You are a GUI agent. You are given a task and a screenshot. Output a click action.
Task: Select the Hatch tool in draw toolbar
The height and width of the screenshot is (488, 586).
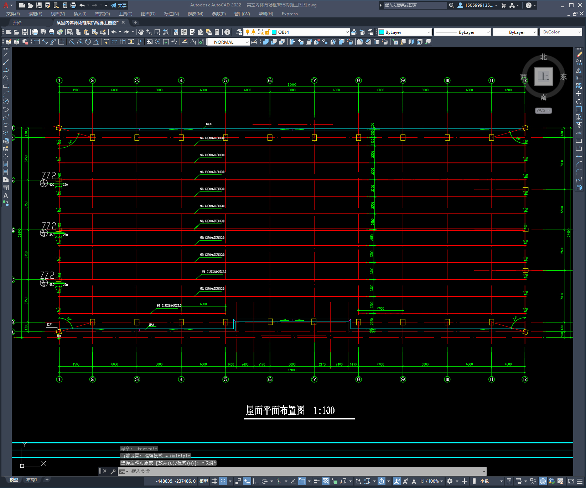pyautogui.click(x=6, y=164)
